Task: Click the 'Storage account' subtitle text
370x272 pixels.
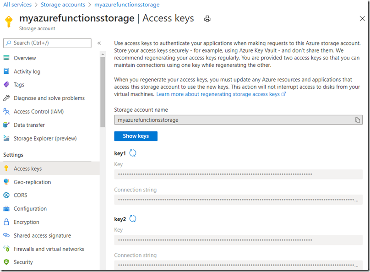Action: 37,28
